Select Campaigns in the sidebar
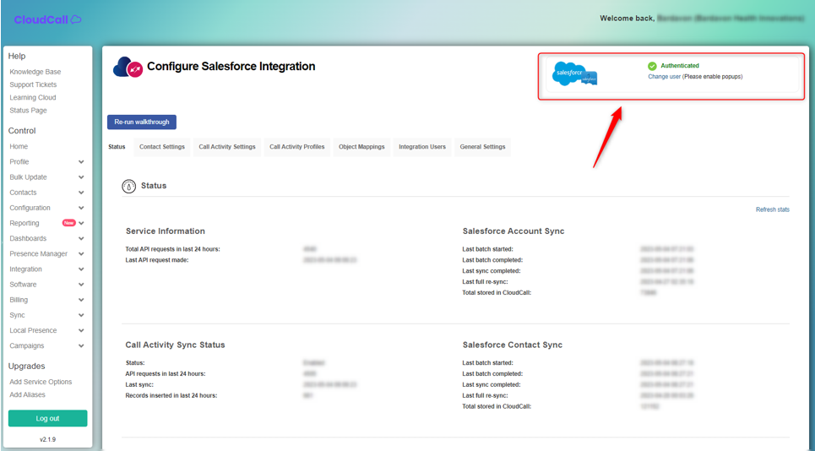 [x=27, y=346]
